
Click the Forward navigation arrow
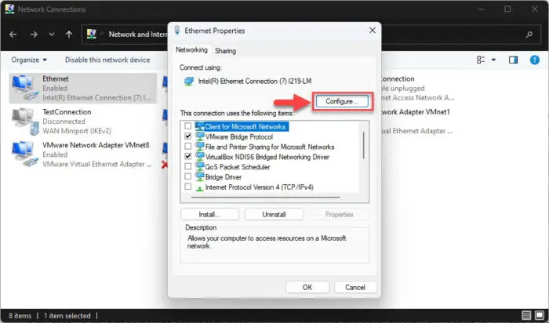(34, 34)
